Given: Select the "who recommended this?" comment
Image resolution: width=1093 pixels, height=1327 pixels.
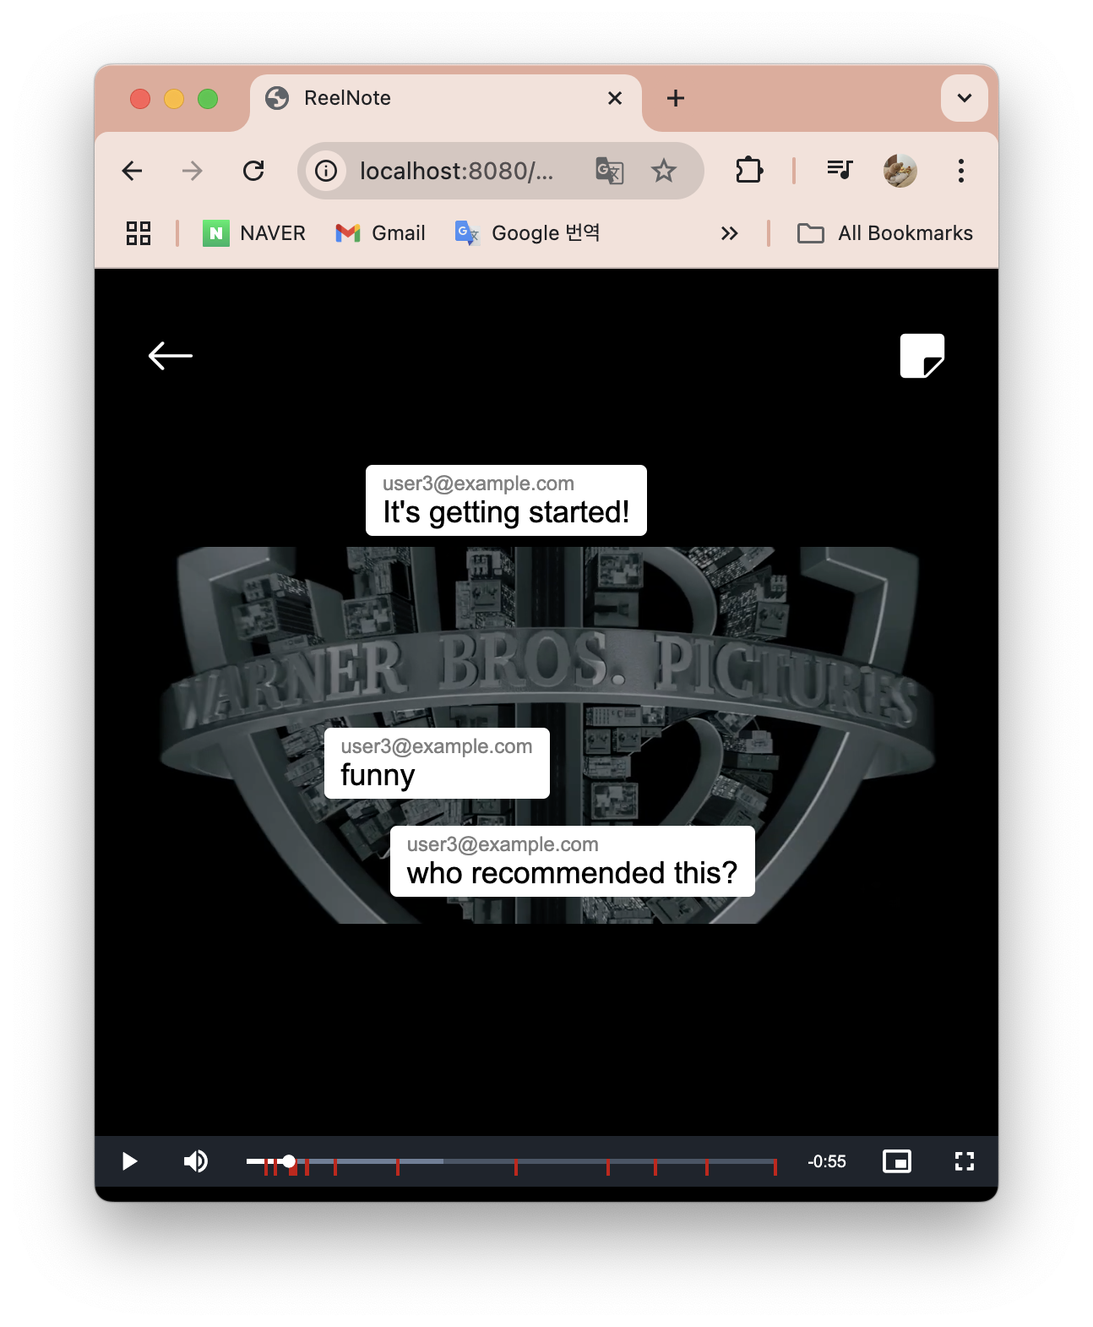Looking at the screenshot, I should coord(572,861).
